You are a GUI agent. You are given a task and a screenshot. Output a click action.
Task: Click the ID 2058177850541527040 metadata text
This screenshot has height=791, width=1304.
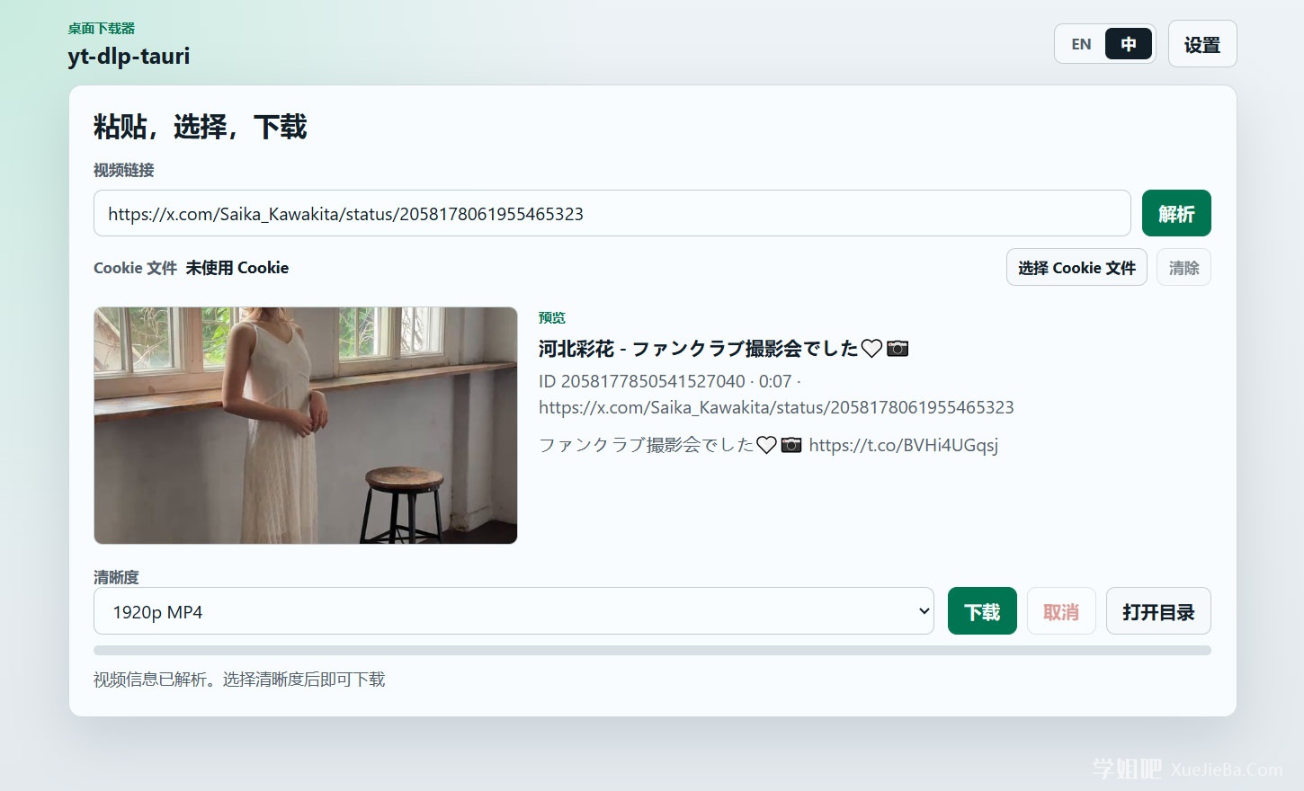click(x=642, y=381)
